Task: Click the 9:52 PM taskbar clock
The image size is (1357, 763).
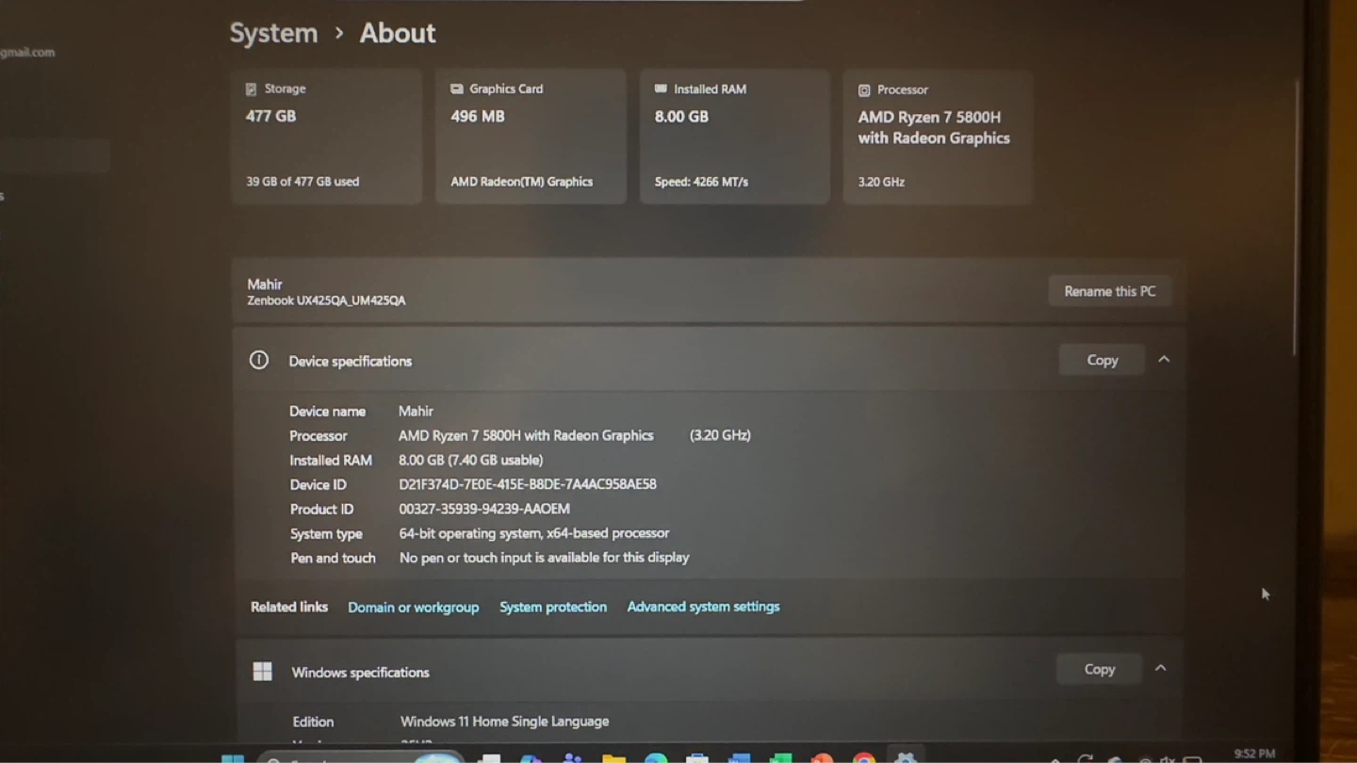Action: click(x=1254, y=754)
